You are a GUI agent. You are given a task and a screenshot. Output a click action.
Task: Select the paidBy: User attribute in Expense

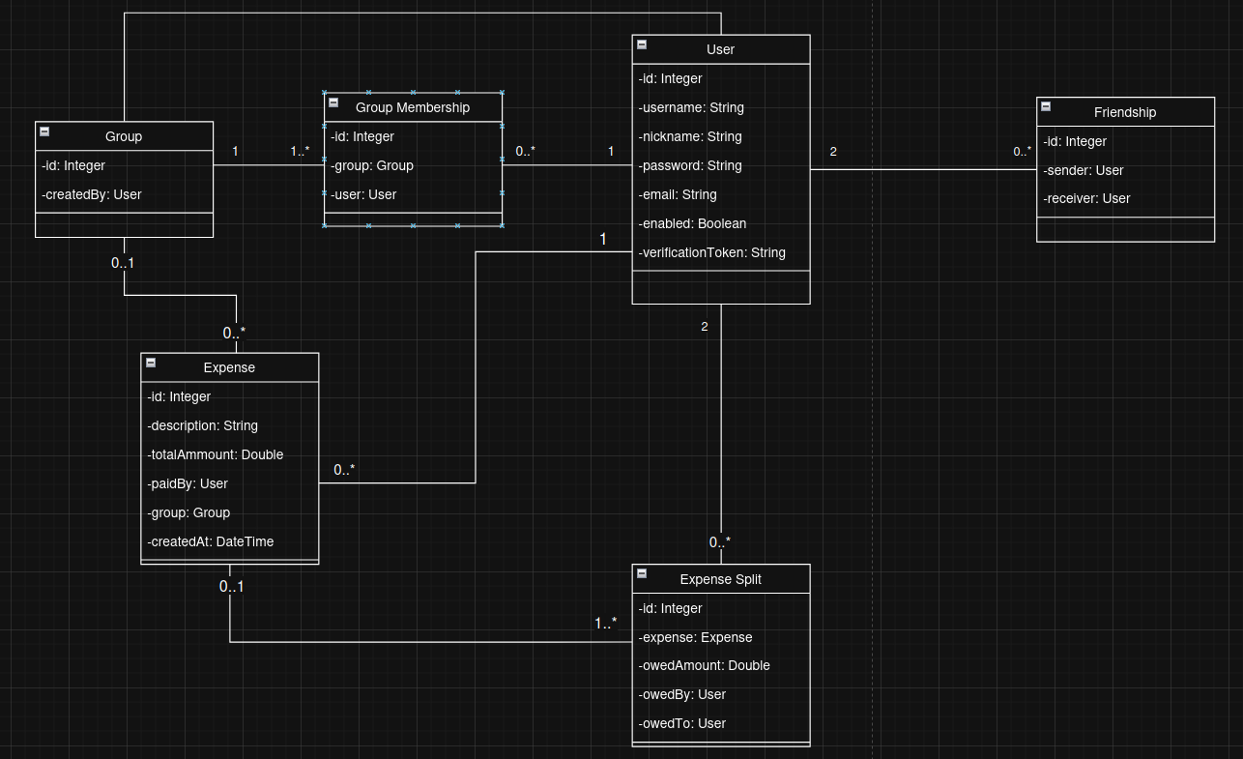pyautogui.click(x=188, y=483)
